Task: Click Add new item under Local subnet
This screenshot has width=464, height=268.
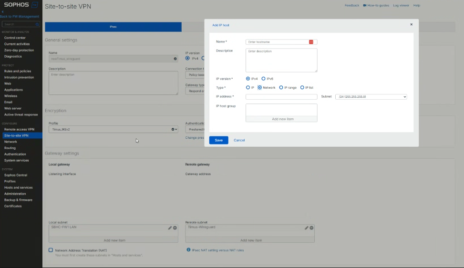Action: (113, 240)
